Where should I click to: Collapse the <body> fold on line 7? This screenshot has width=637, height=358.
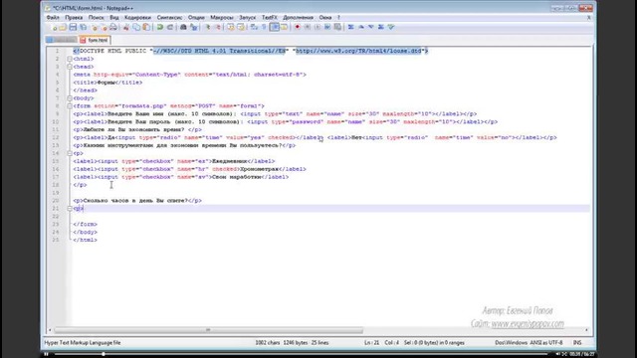coord(70,98)
